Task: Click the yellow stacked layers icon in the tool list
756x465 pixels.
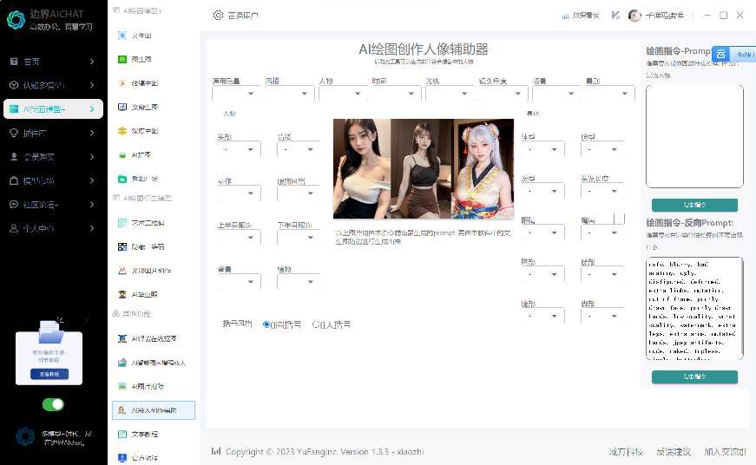Action: pos(122,131)
